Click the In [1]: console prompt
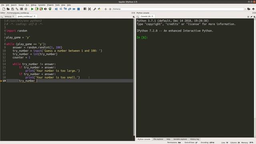256x144 pixels. [142, 37]
